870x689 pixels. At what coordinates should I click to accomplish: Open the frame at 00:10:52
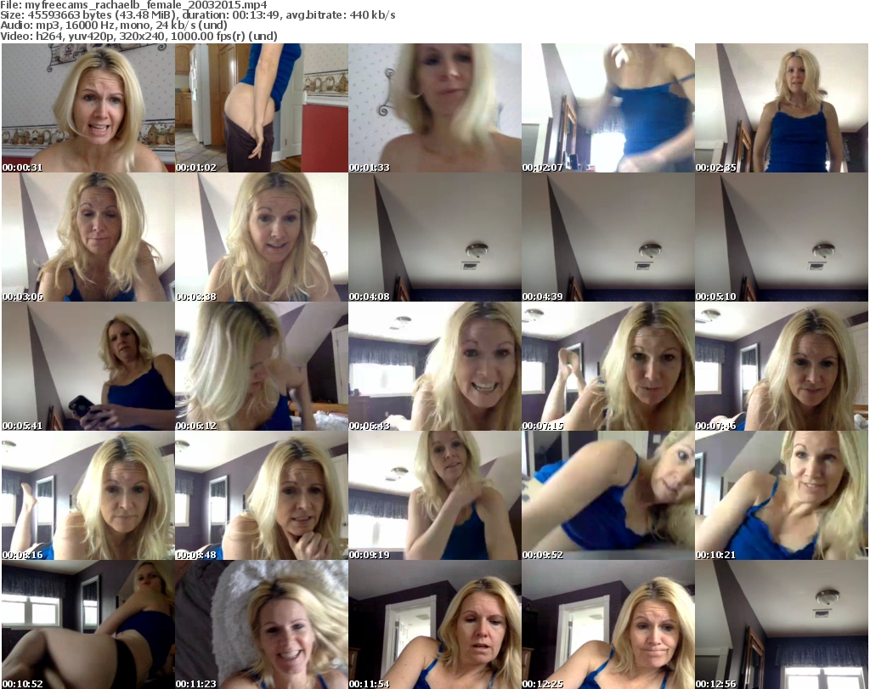click(88, 624)
